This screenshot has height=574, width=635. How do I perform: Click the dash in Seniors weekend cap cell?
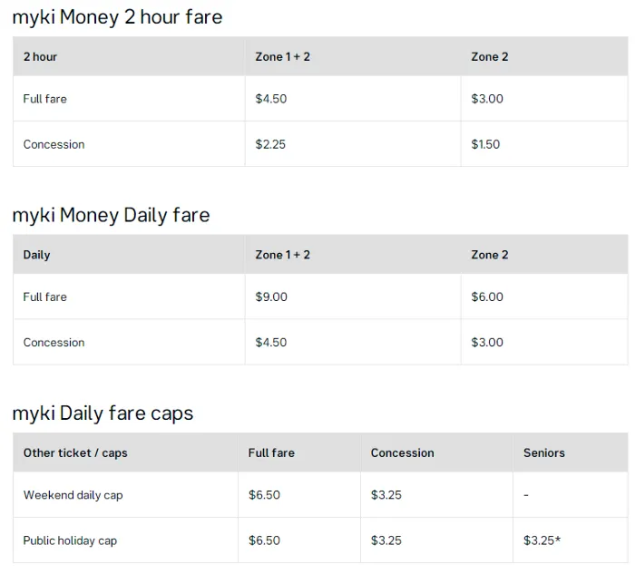526,495
